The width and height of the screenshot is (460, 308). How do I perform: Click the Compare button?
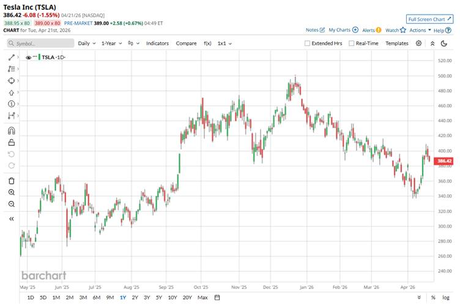click(187, 43)
